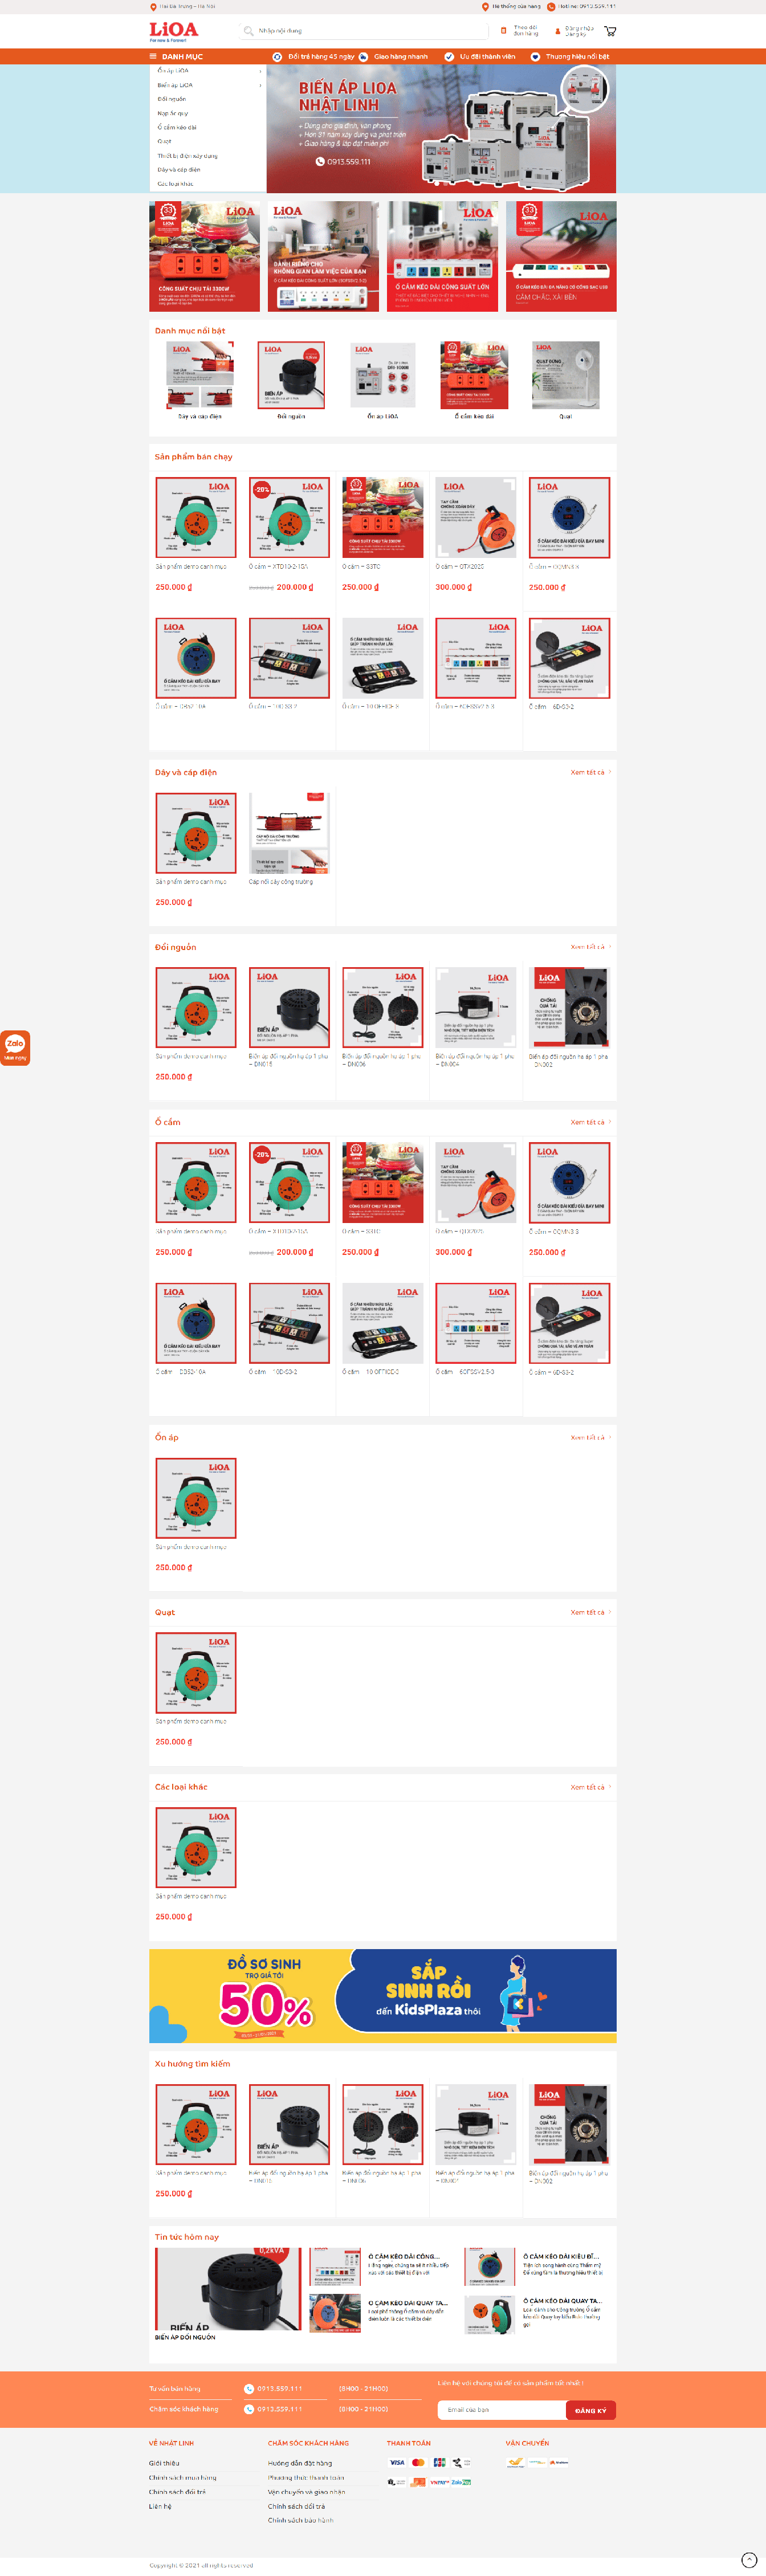This screenshot has width=766, height=2576.
Task: Expand the Biến áp LiOA submenu arrow
Action: pos(260,85)
